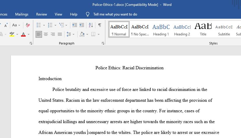Open the Font dialog launcher
Image resolution: width=241 pixels, height=138 pixels.
tap(31, 44)
